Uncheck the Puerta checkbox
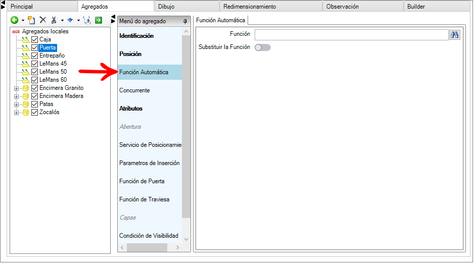Viewport: 476px width, 267px height. point(34,48)
